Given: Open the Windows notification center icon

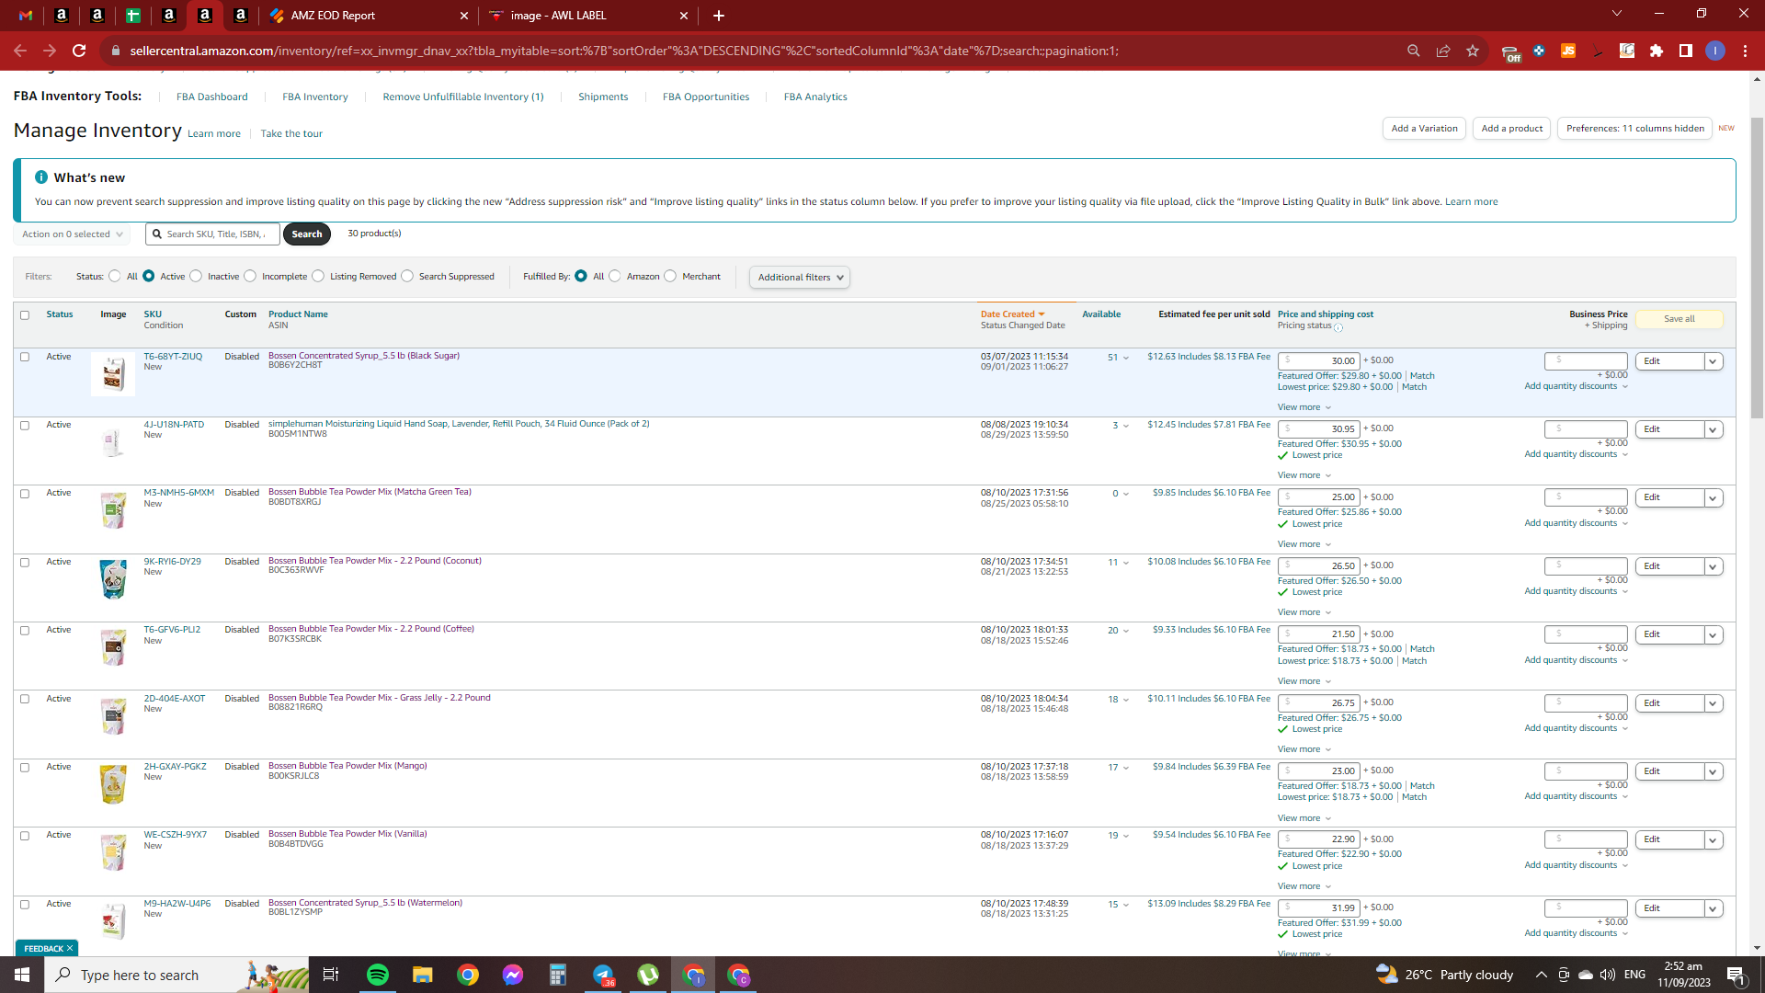Looking at the screenshot, I should tap(1736, 975).
